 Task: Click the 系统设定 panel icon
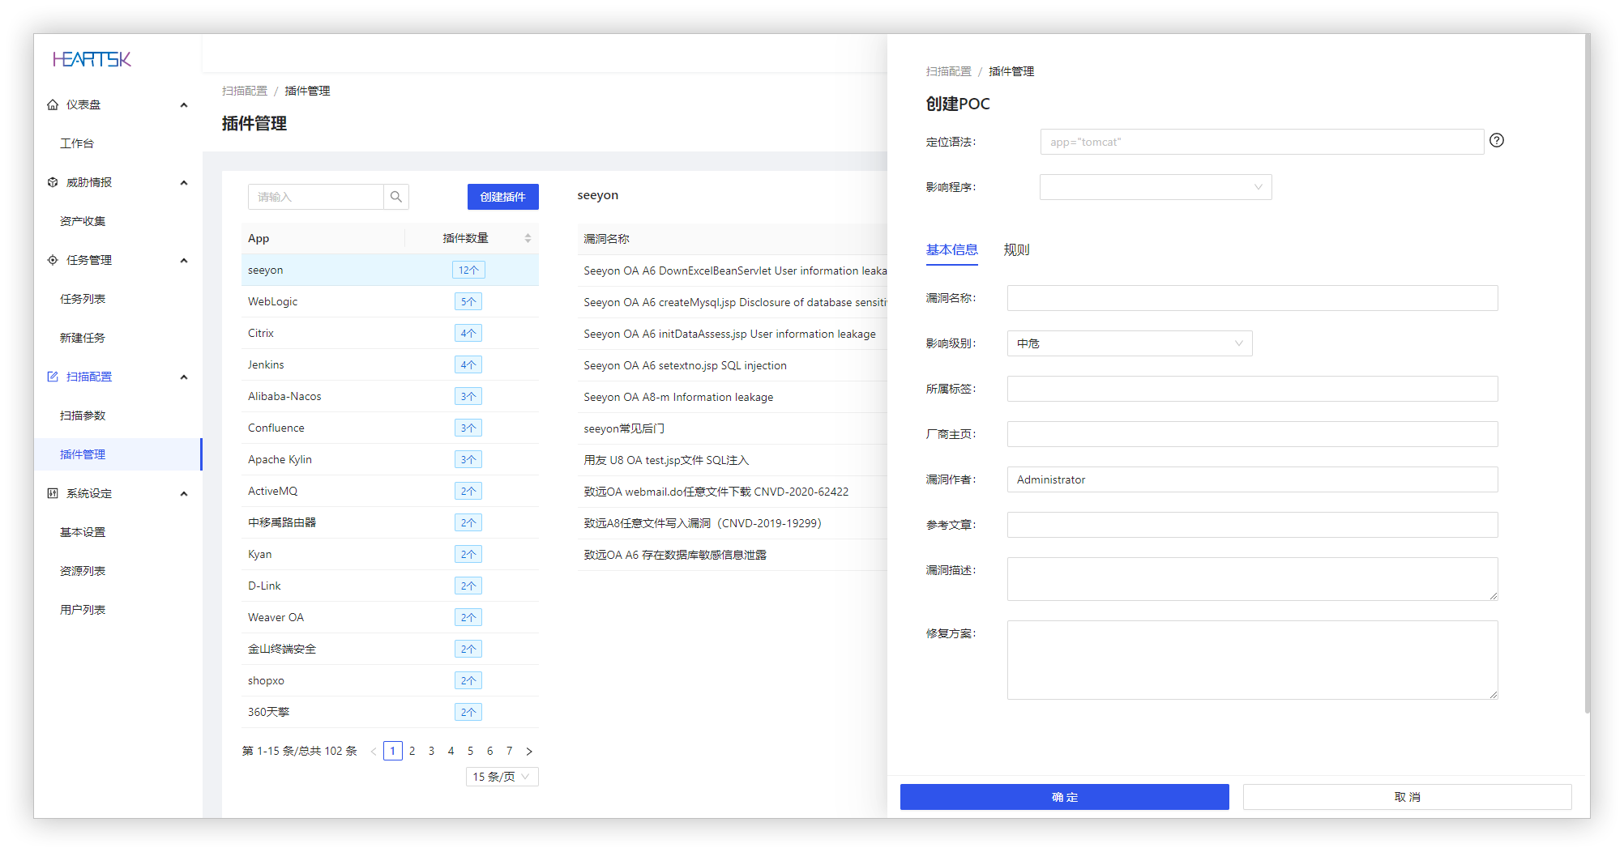(x=53, y=493)
